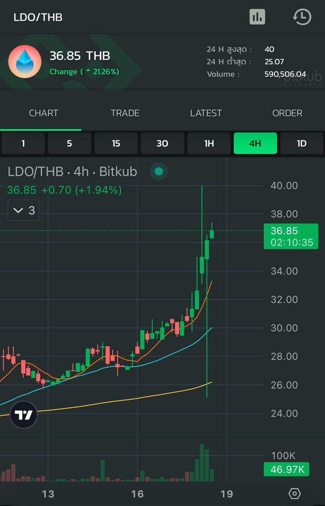Click date 16 on time axis
This screenshot has width=325, height=506.
[137, 494]
